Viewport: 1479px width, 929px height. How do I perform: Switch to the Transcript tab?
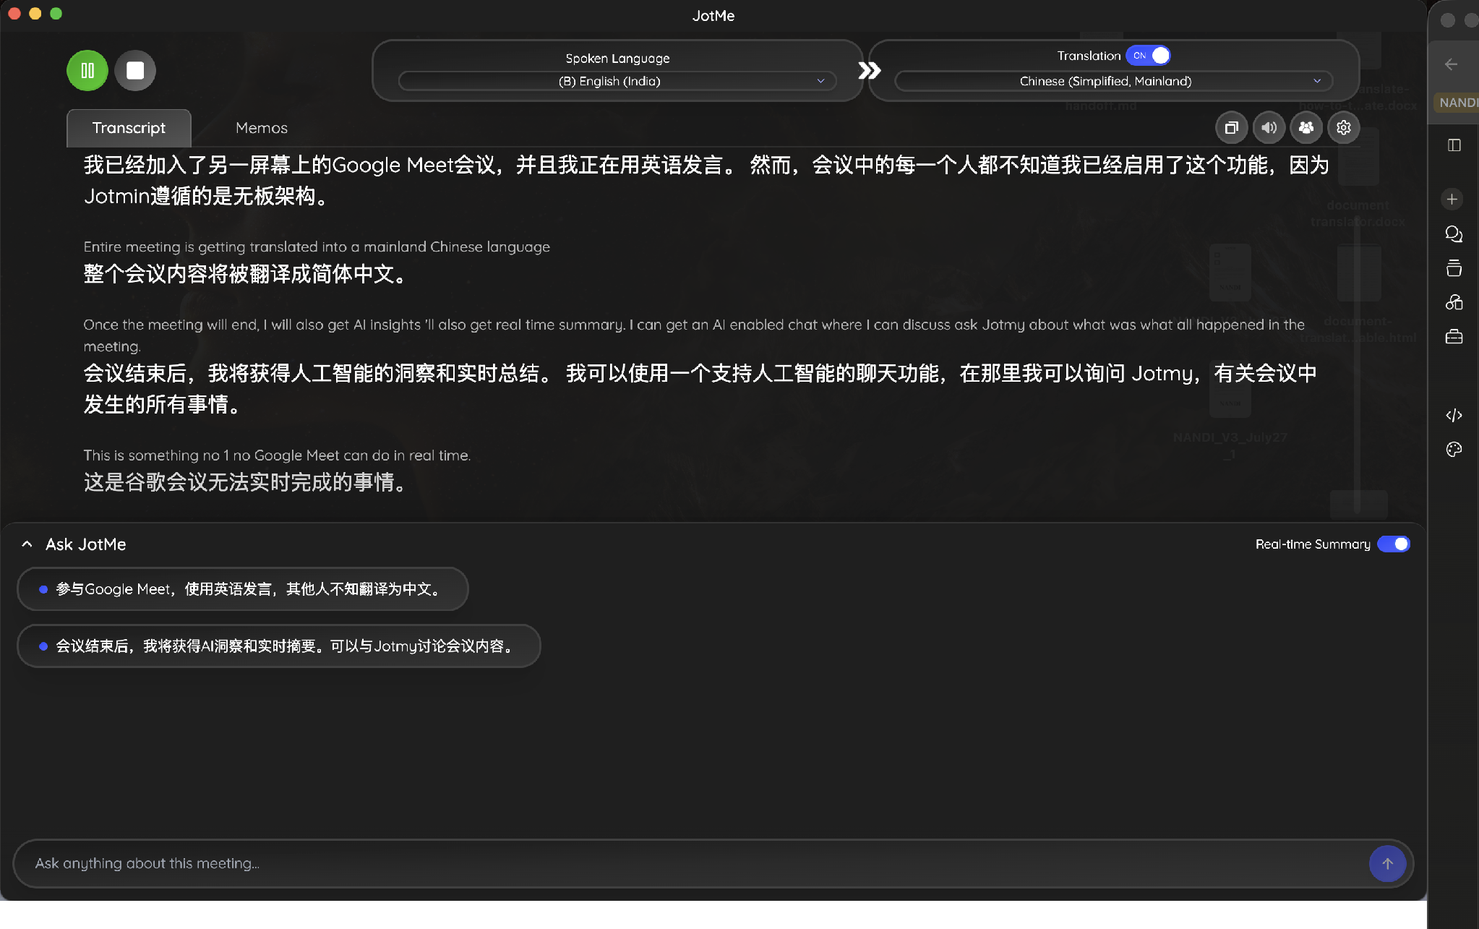click(x=129, y=128)
